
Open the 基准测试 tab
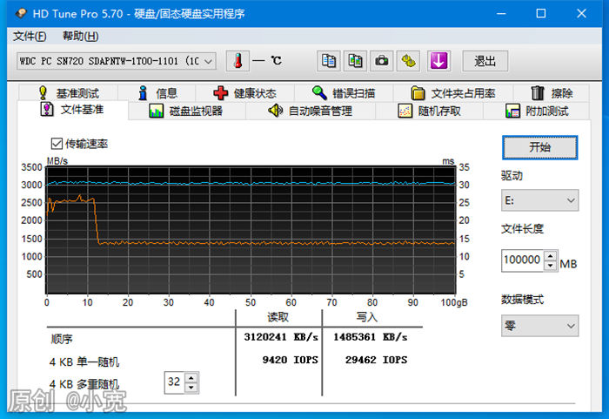(x=69, y=93)
